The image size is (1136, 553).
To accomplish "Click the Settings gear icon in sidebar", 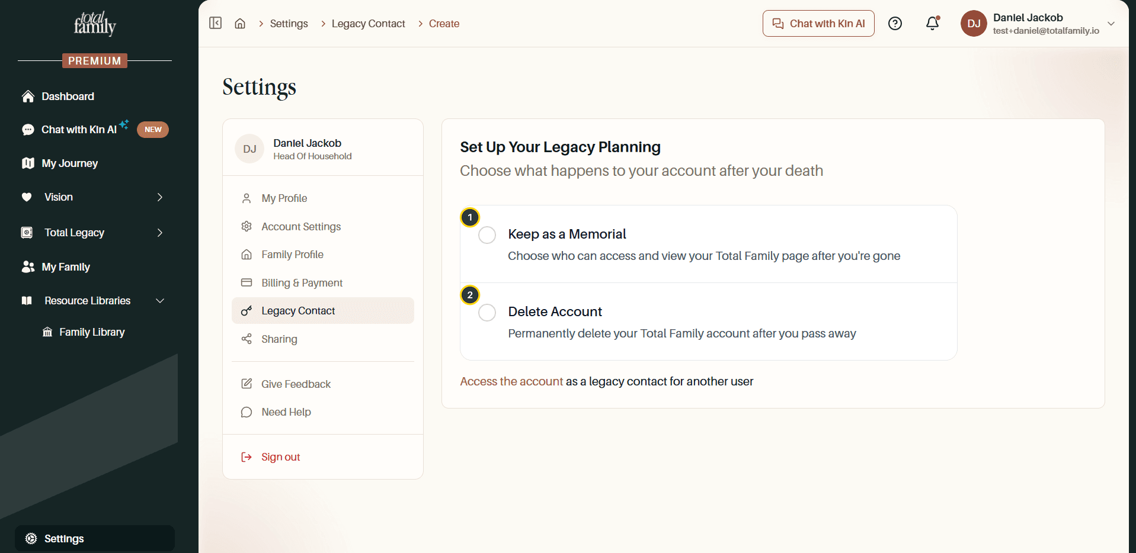I will 31,539.
